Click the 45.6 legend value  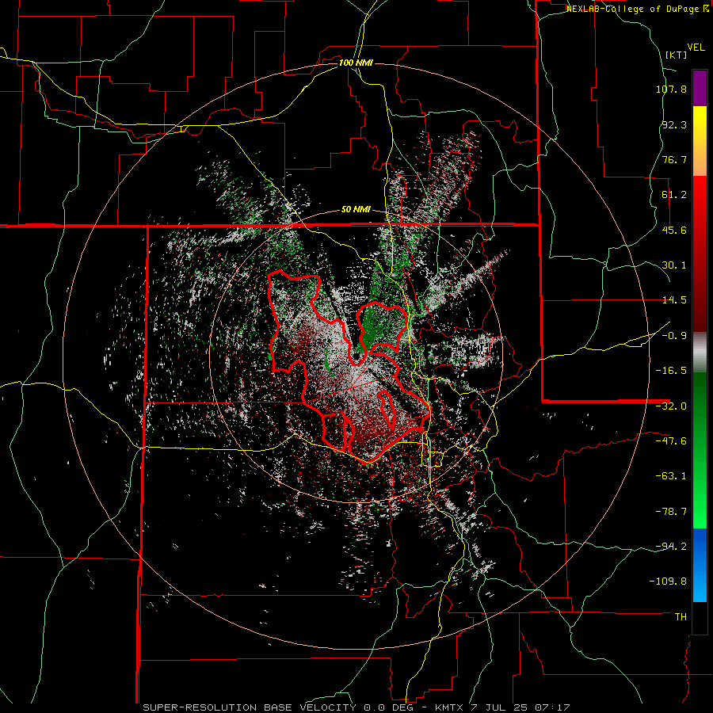point(674,230)
